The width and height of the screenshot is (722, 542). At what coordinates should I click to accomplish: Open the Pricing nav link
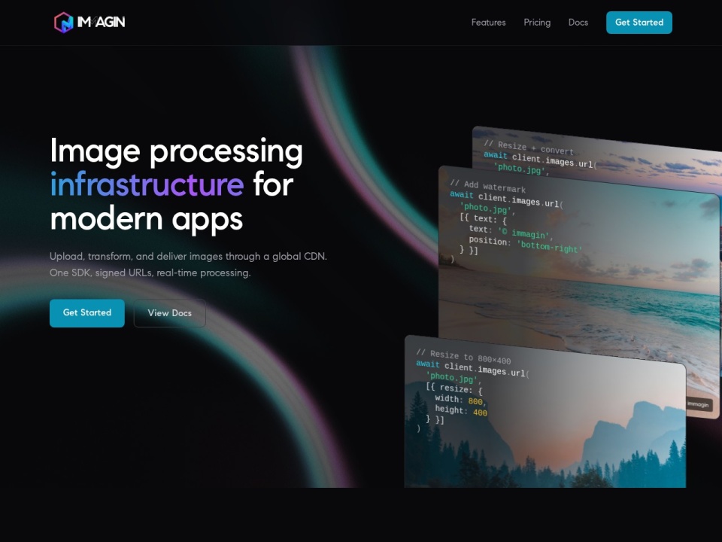537,22
